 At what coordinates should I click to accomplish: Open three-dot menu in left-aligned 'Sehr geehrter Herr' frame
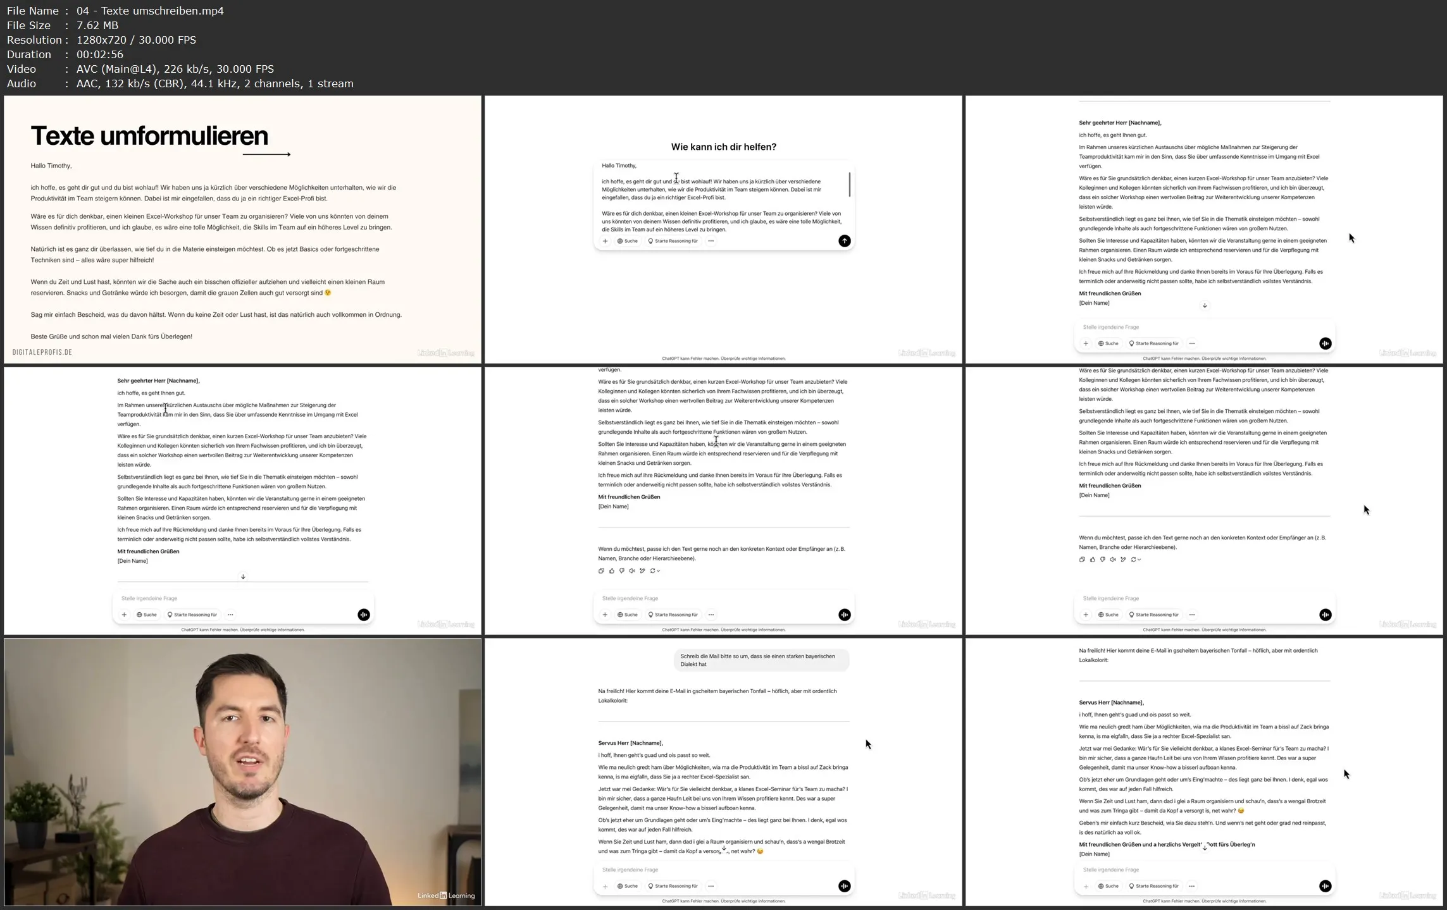coord(230,615)
